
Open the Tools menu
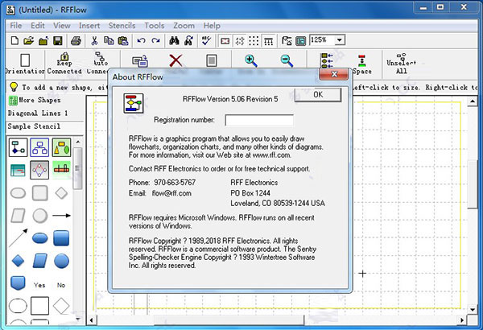[155, 26]
